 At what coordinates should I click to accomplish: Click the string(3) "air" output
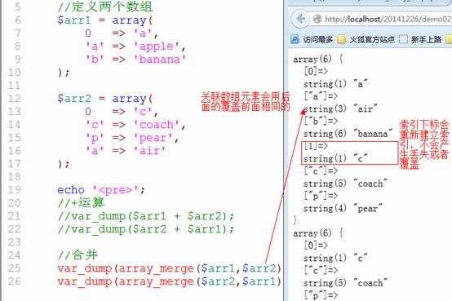pos(340,109)
